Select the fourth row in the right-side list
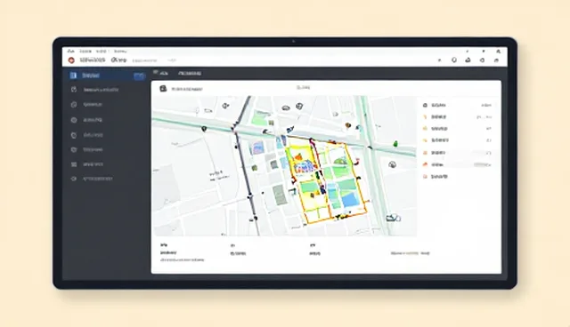 pyautogui.click(x=457, y=140)
